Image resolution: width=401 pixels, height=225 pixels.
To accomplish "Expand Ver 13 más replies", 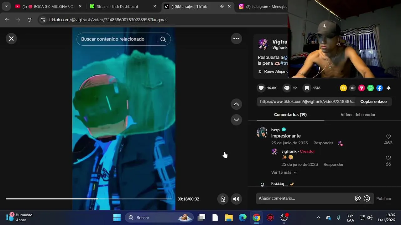I will pyautogui.click(x=284, y=172).
